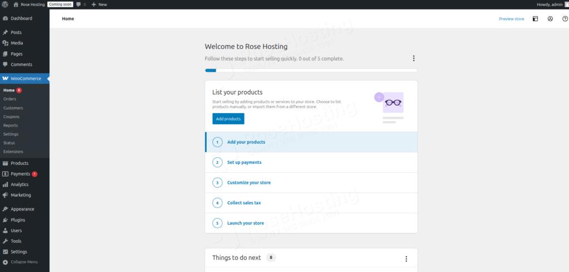Viewport: 569px width, 272px height.
Task: Open the Extensions submenu item
Action: coord(13,152)
